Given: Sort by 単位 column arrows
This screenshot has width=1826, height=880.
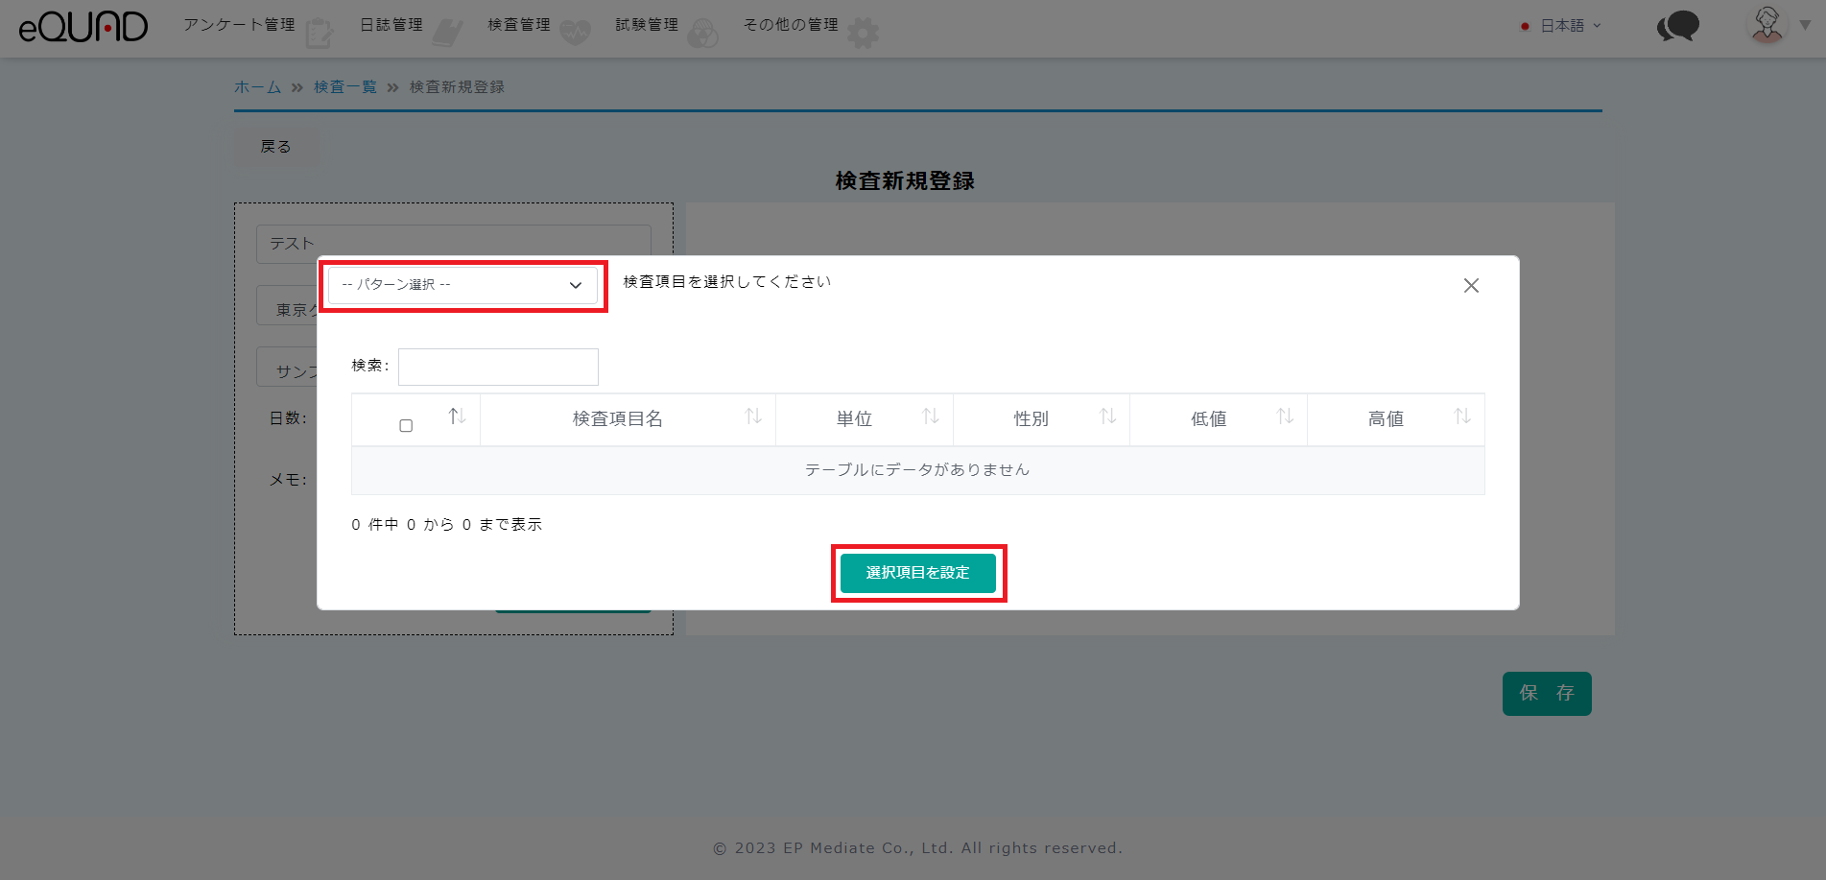Looking at the screenshot, I should (x=930, y=416).
